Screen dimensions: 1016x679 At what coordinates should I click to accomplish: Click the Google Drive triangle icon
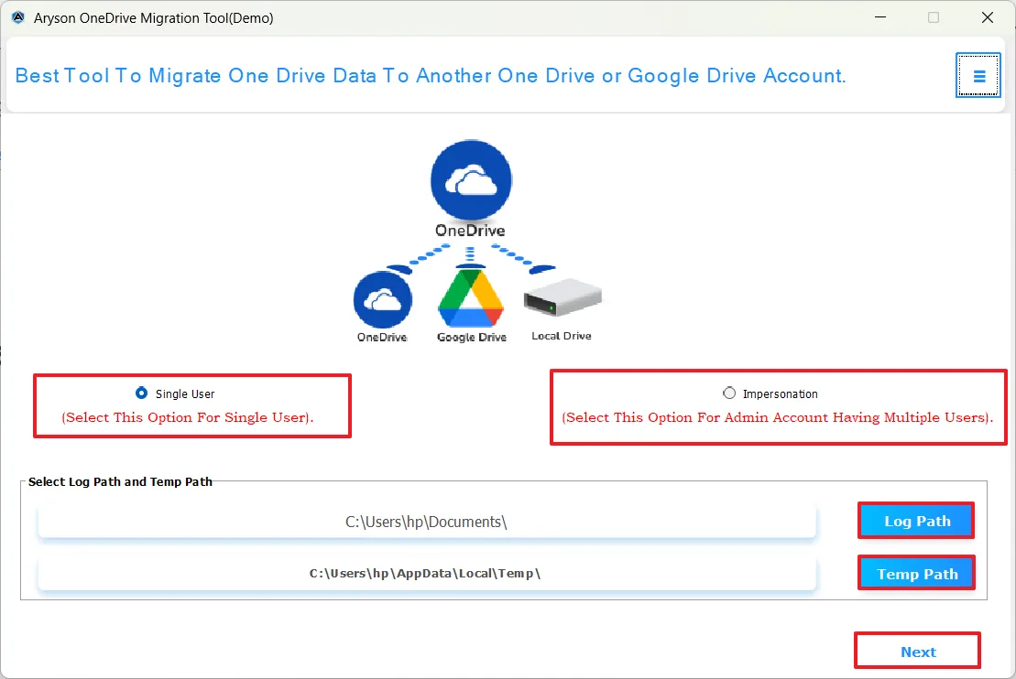(x=471, y=299)
